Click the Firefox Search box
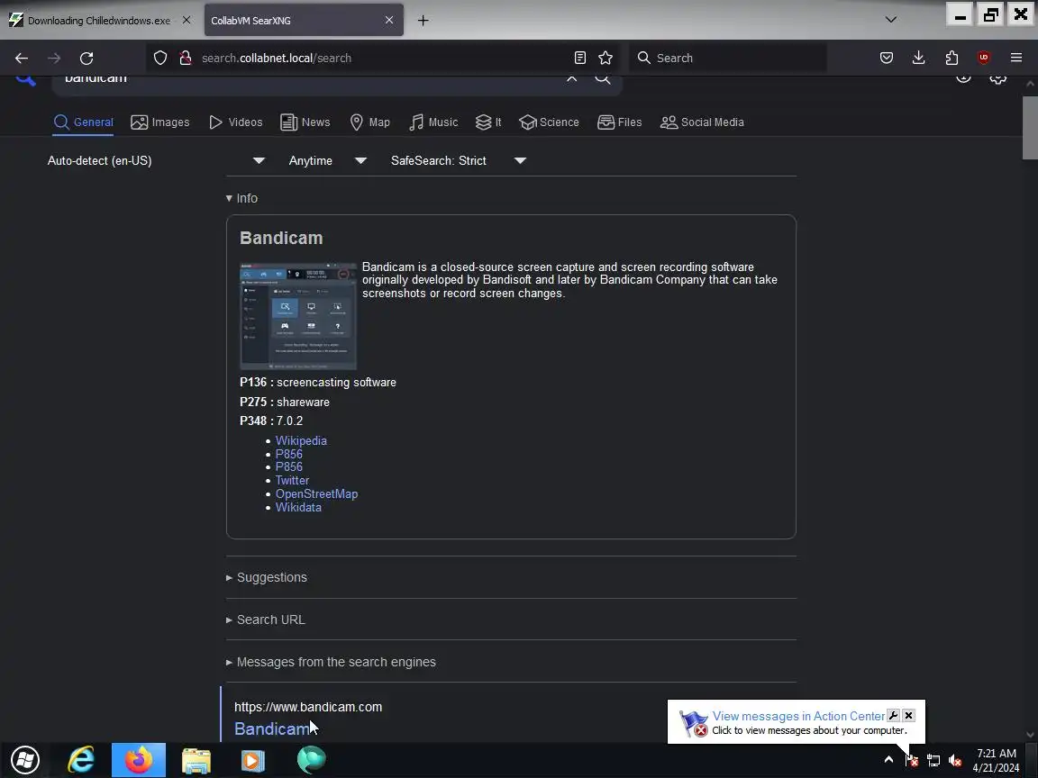Viewport: 1038px width, 778px height. [x=728, y=59]
